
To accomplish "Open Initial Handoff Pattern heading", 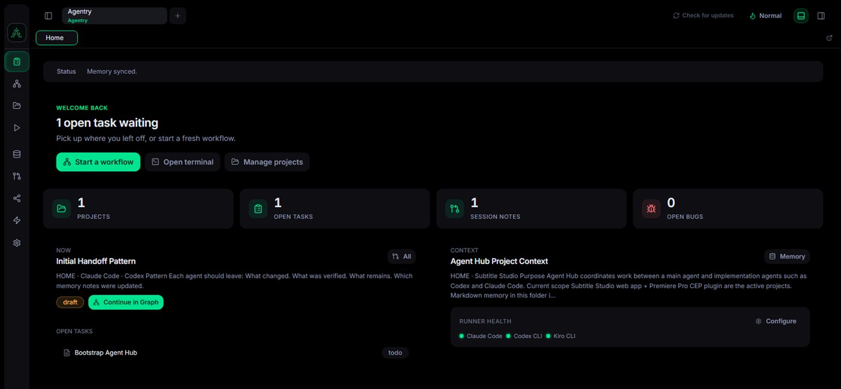I will tap(96, 261).
